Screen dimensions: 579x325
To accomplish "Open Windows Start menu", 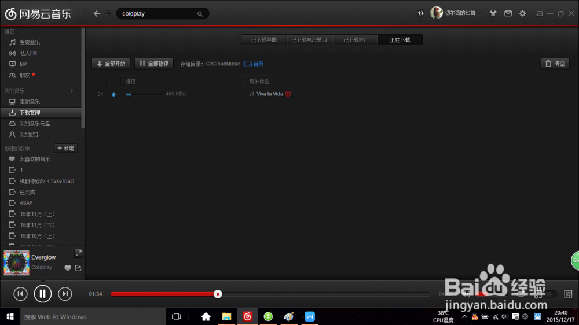I will tap(10, 316).
